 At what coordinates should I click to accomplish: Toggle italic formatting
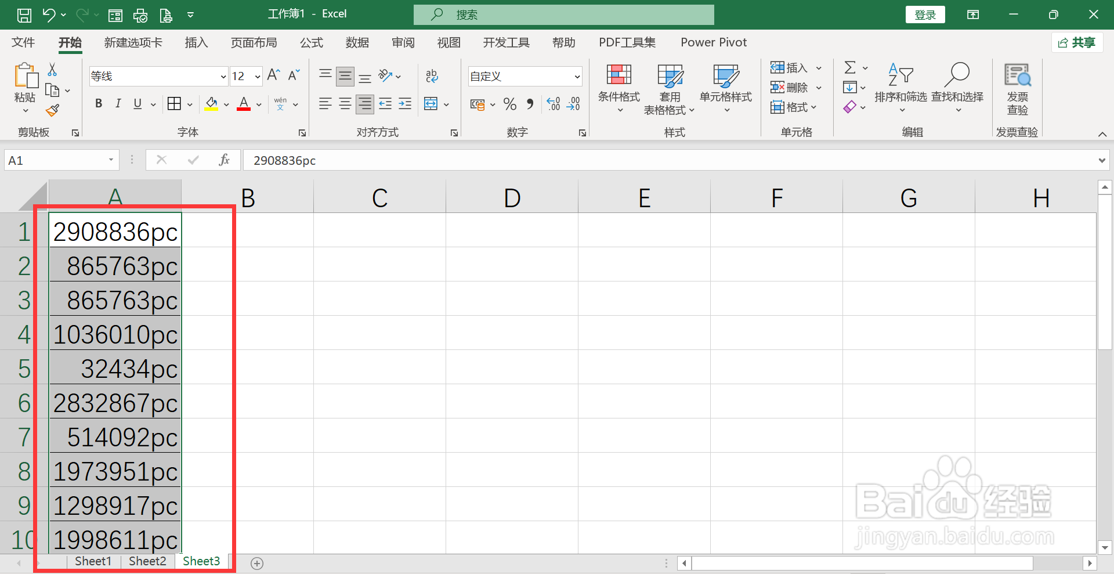[x=118, y=104]
